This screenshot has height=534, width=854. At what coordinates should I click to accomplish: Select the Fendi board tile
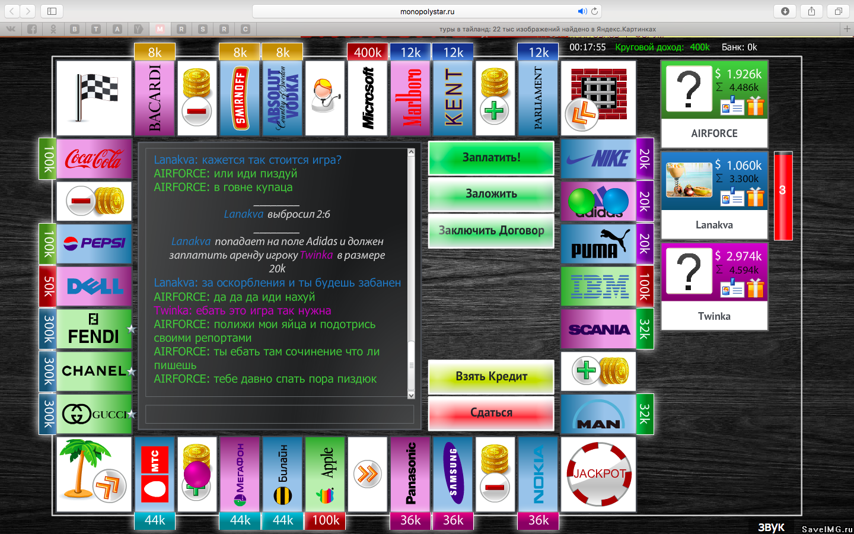(x=94, y=329)
